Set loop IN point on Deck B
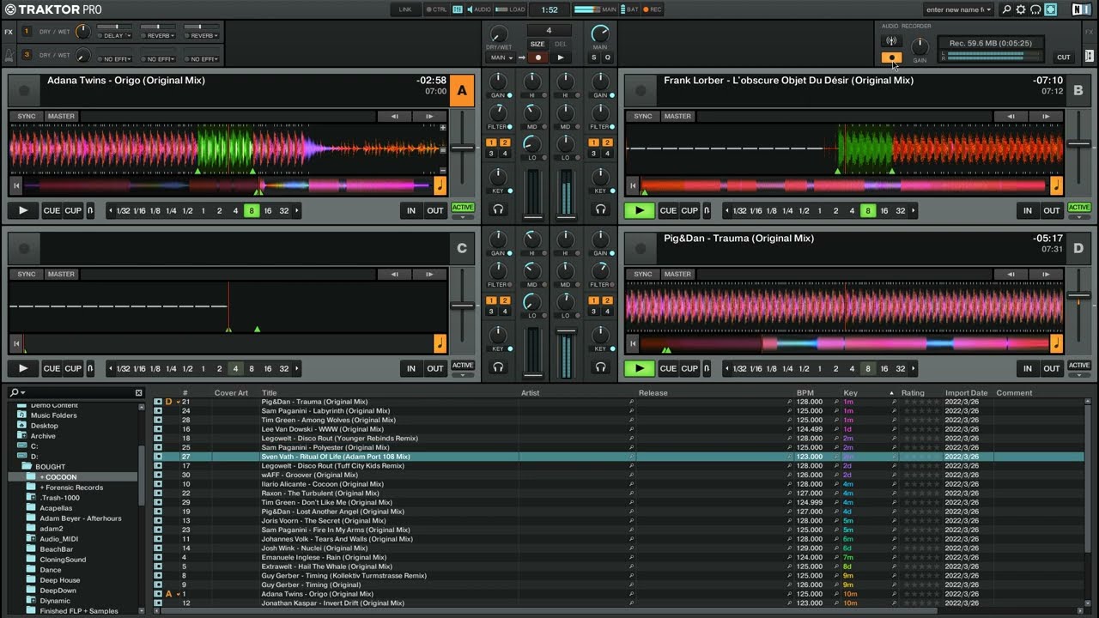This screenshot has height=618, width=1099. pos(1027,210)
